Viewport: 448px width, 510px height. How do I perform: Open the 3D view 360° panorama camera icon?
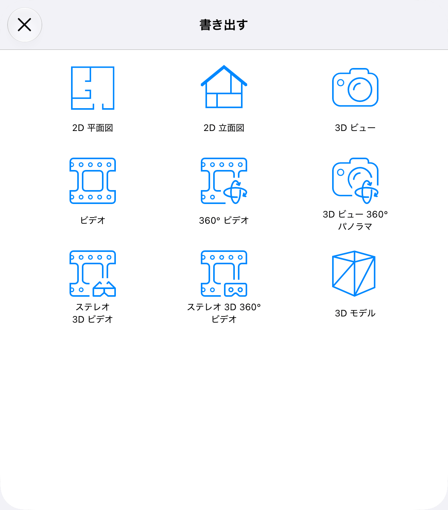click(355, 180)
